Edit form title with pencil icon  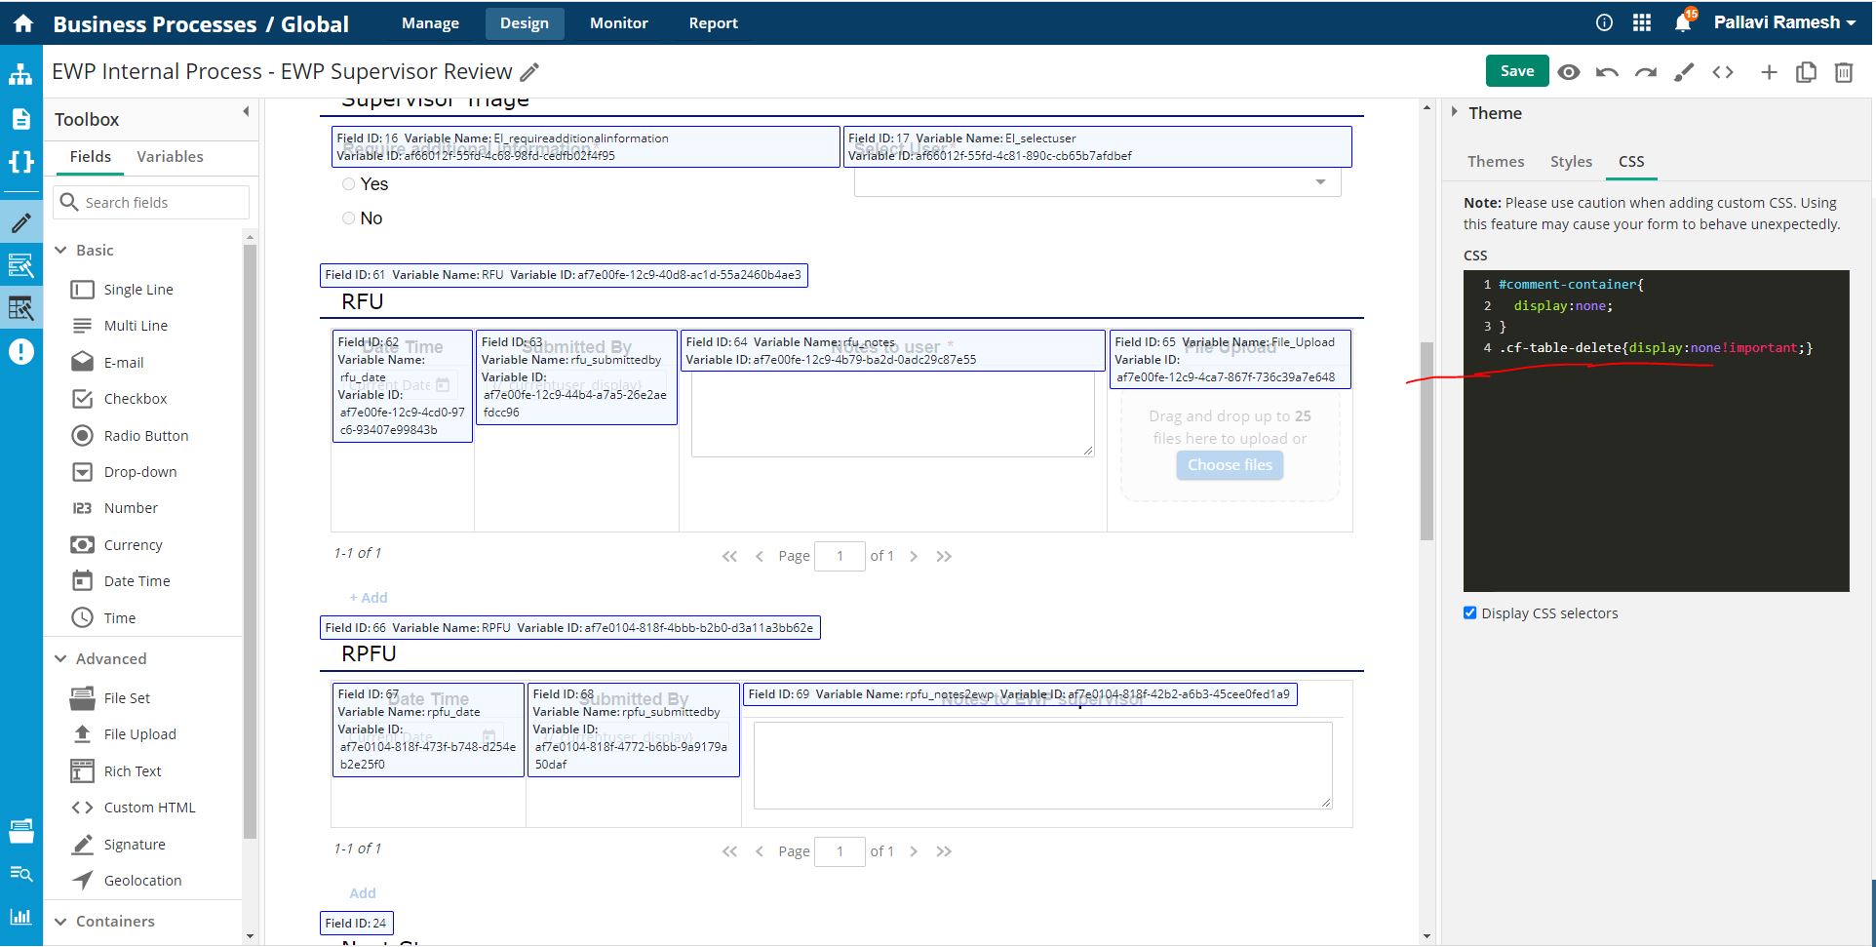coord(529,72)
